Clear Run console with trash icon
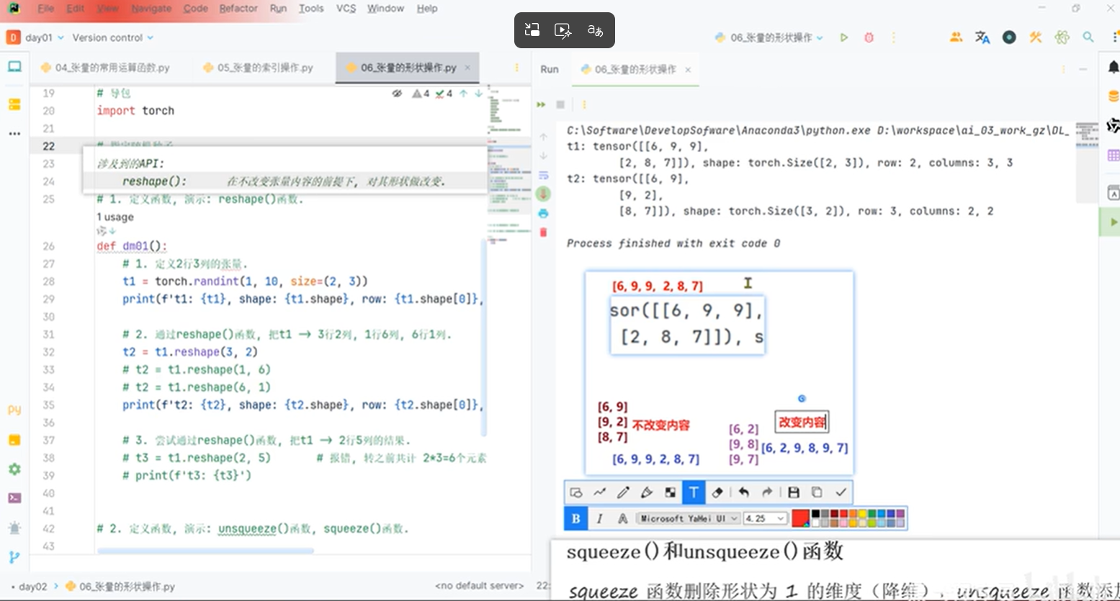The image size is (1120, 601). pos(543,232)
